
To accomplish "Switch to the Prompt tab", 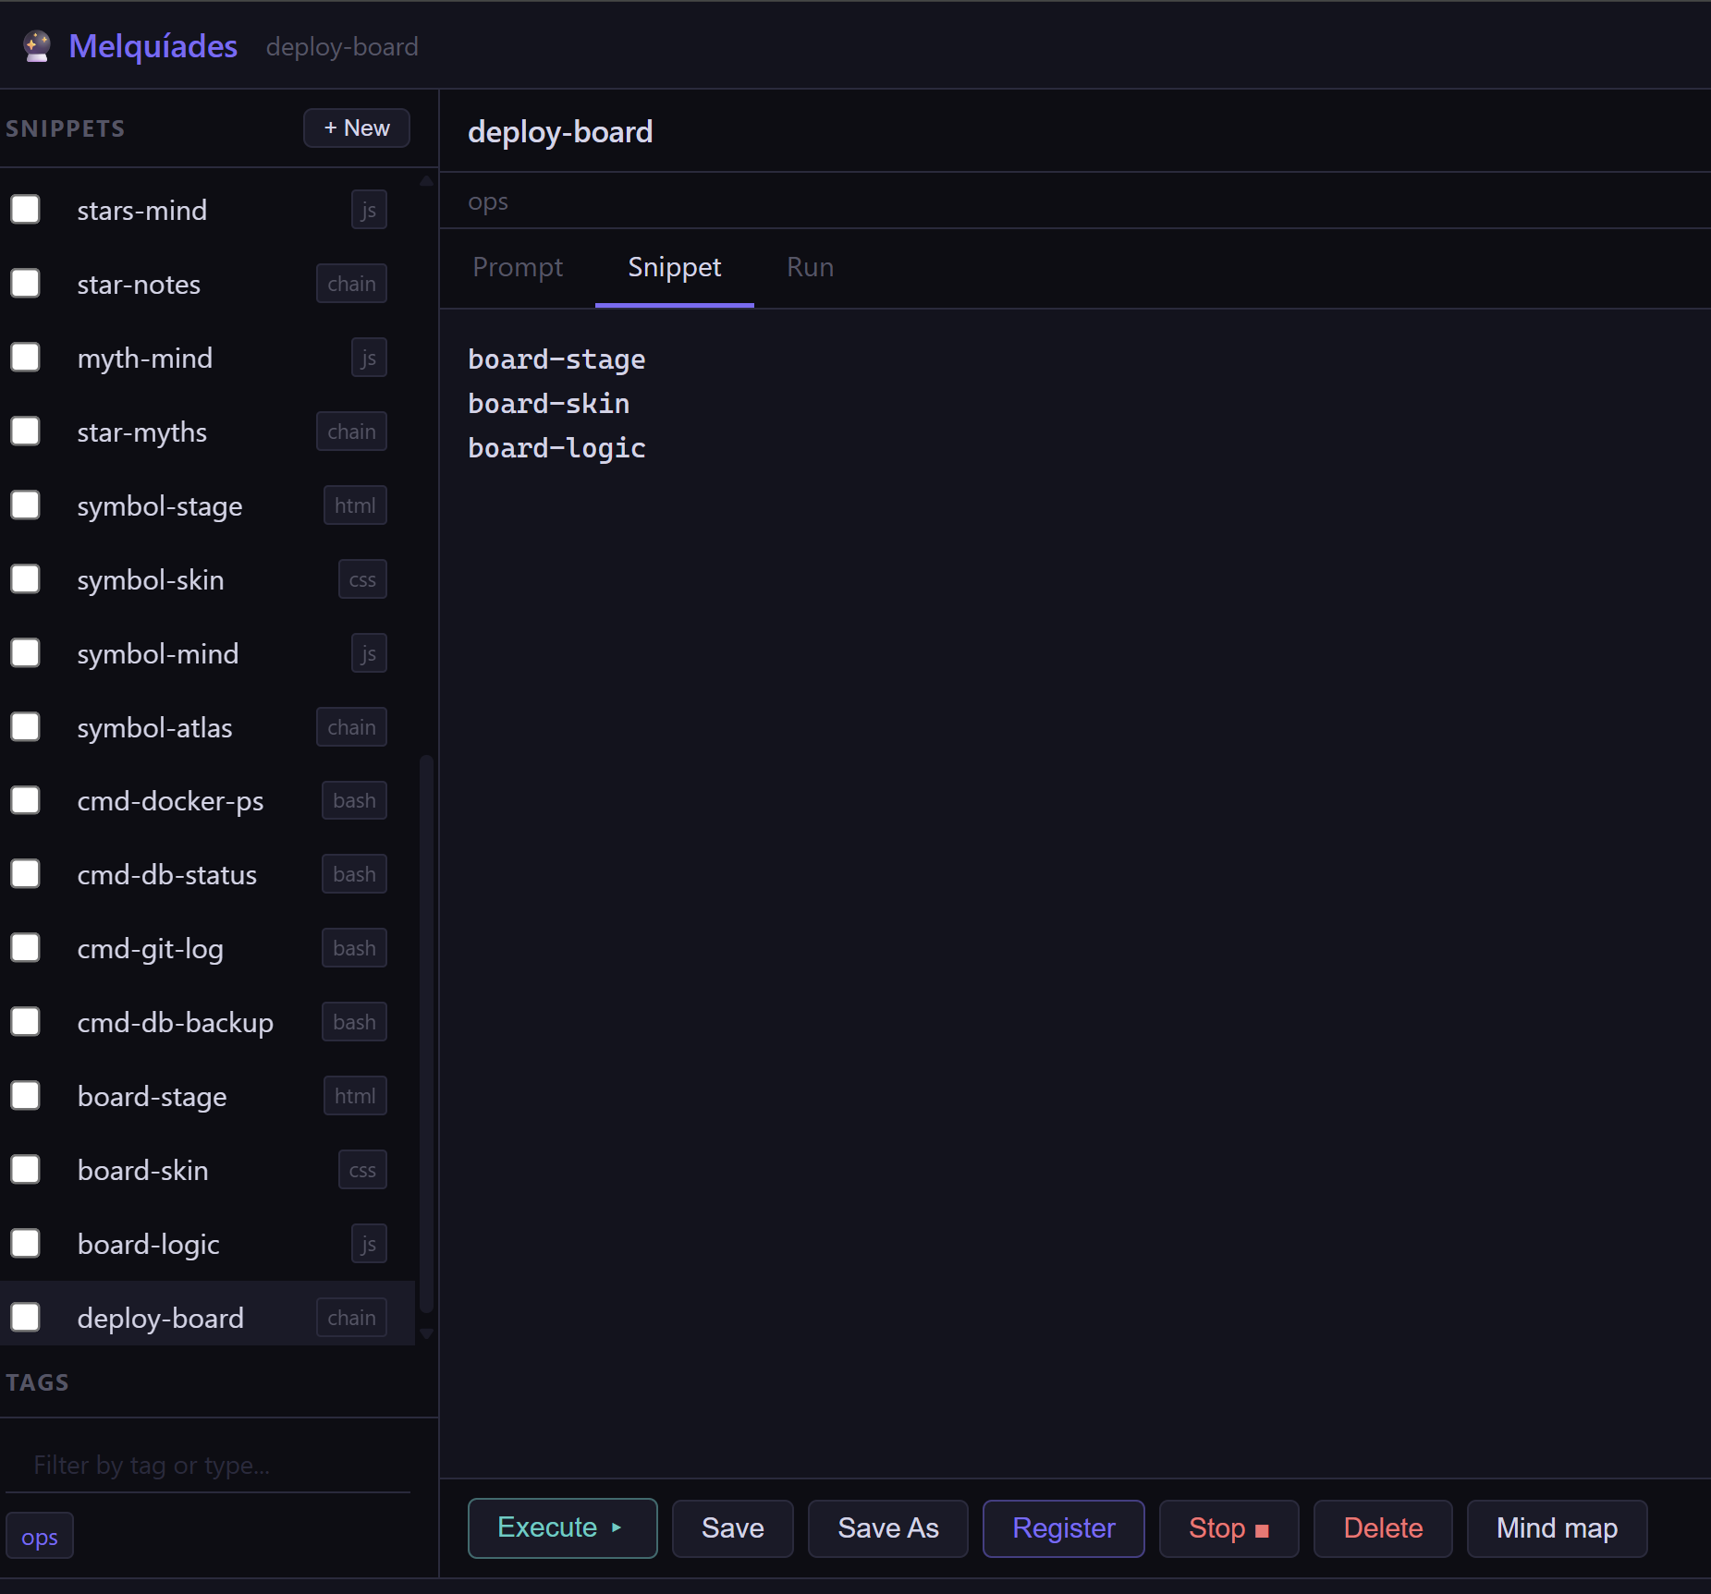I will click(x=518, y=267).
